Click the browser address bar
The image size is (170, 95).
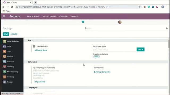(x=78, y=7)
